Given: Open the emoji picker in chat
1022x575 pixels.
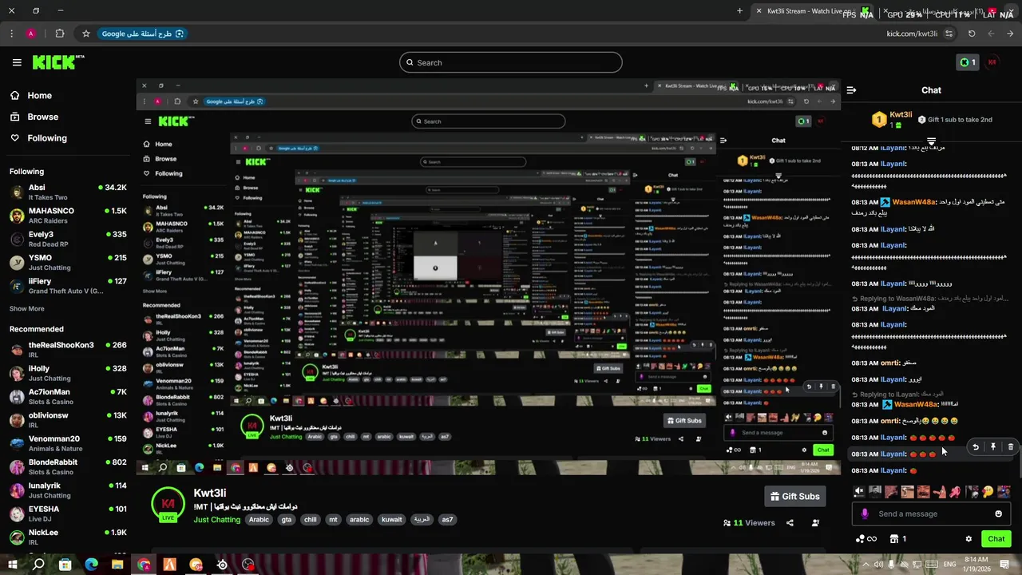Looking at the screenshot, I should tap(998, 514).
